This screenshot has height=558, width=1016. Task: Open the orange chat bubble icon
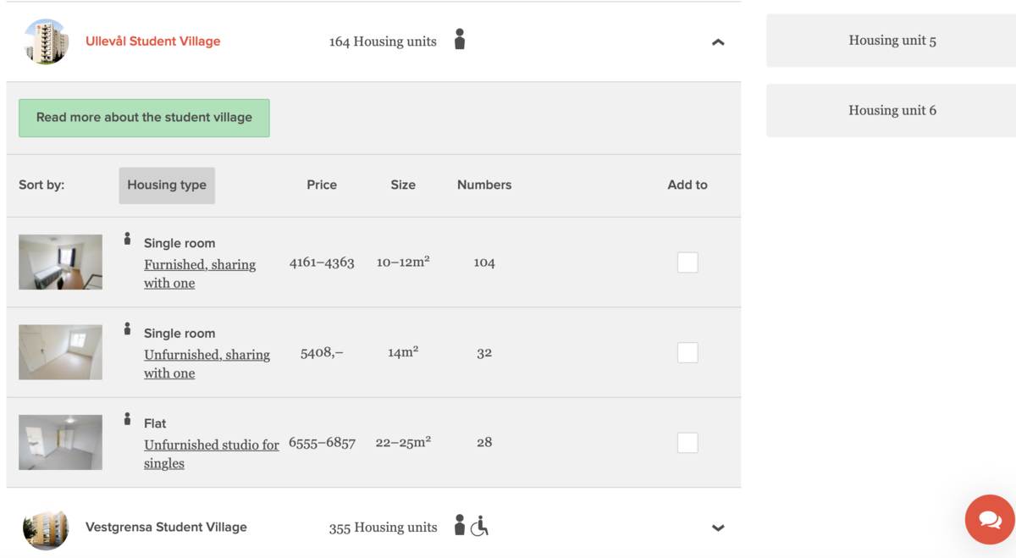[x=990, y=520]
